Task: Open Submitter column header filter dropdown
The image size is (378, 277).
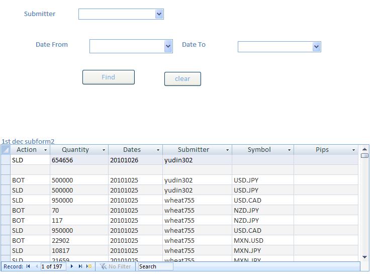Action: [x=227, y=150]
